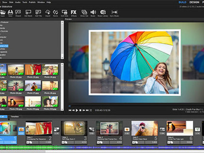
Task: Click the Open show toolbar icon
Action: [x=3, y=13]
